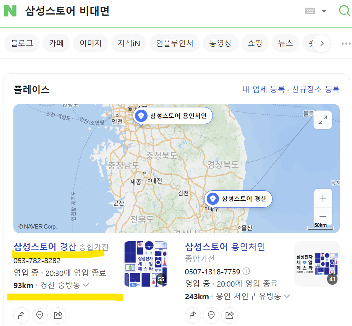Open the three-dot more options menu

tap(346, 44)
